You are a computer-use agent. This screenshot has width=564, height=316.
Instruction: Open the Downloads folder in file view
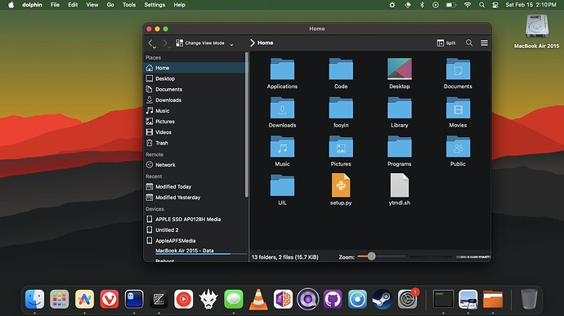282,108
